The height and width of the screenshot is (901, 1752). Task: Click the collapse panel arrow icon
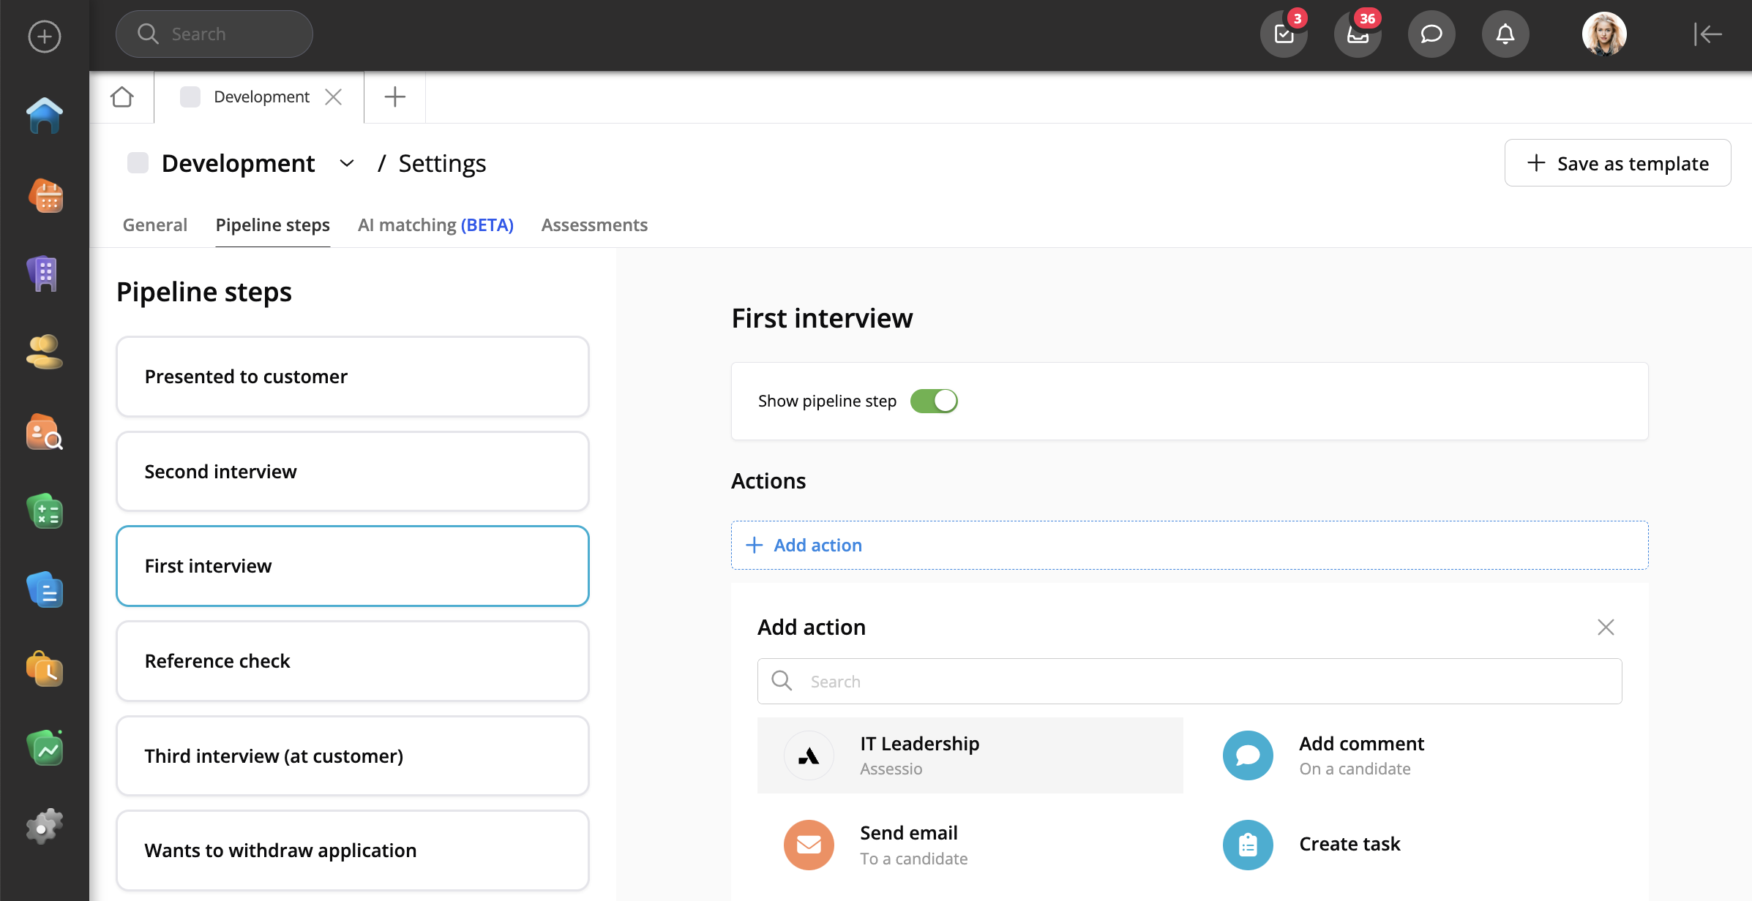coord(1707,34)
